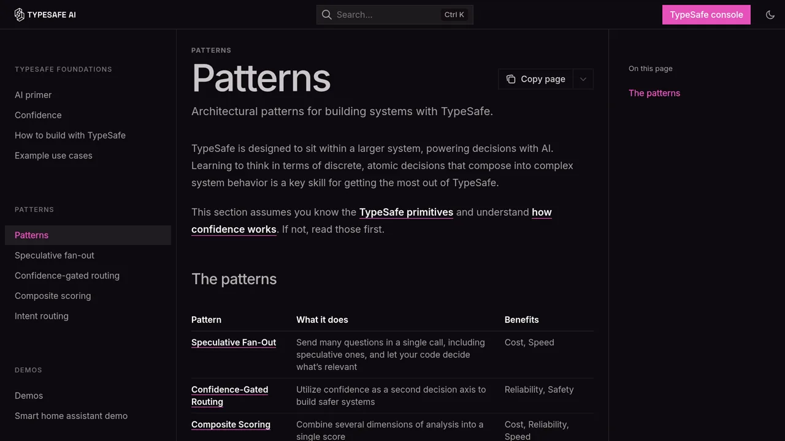Open Composite Scoring table link

tap(231, 424)
